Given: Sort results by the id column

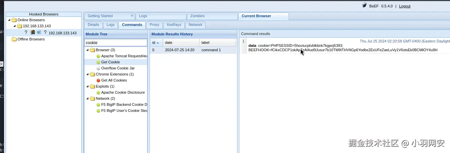Looking at the screenshot, I should click(x=157, y=42).
